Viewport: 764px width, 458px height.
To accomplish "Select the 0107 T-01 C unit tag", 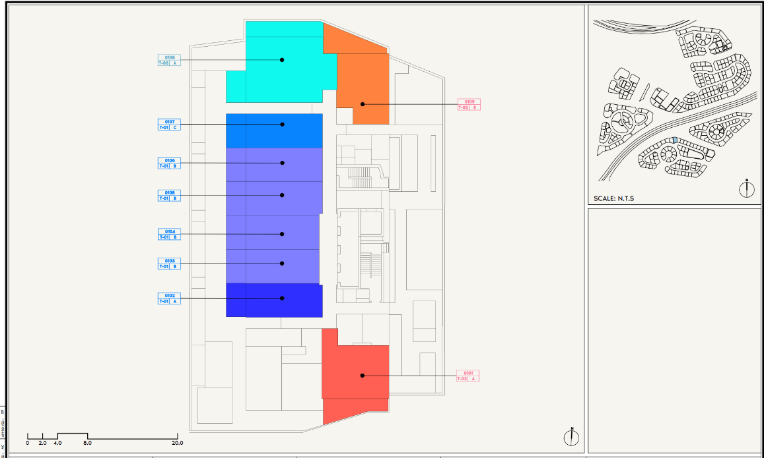I will pyautogui.click(x=169, y=125).
